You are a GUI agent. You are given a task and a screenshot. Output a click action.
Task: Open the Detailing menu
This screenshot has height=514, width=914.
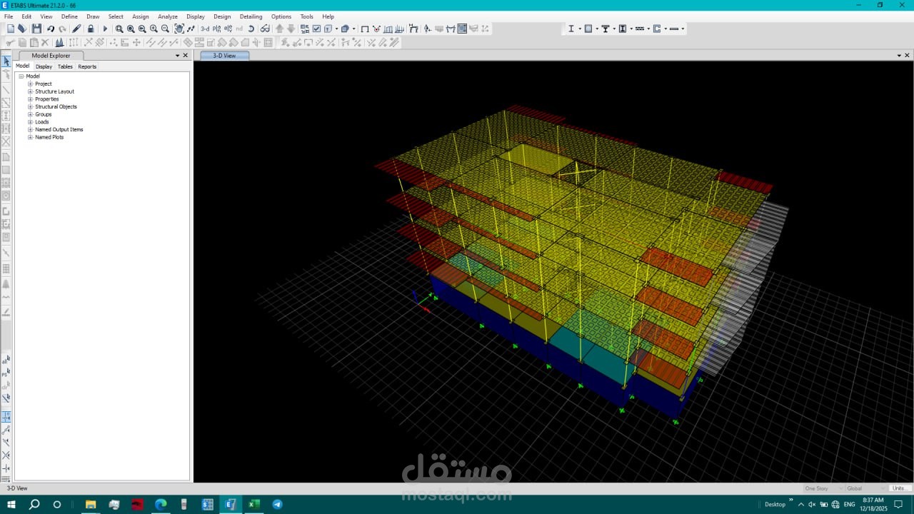(x=251, y=16)
